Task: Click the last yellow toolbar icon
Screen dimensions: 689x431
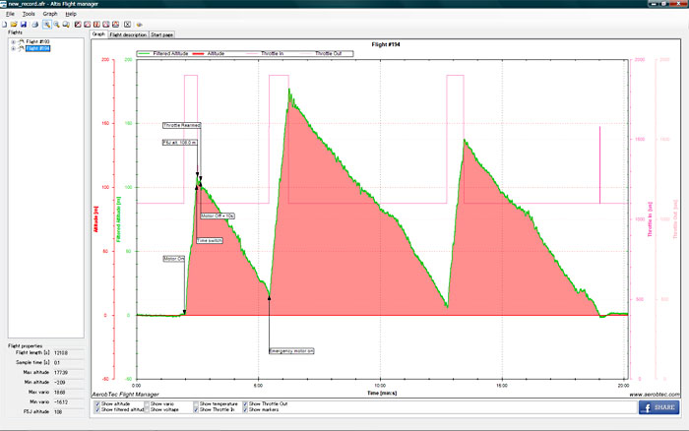Action: pyautogui.click(x=140, y=25)
